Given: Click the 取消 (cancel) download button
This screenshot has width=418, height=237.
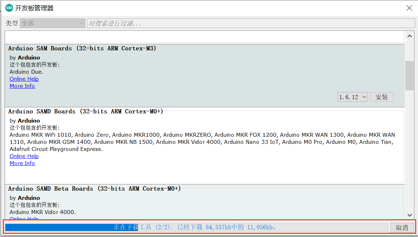Looking at the screenshot, I should [x=402, y=227].
